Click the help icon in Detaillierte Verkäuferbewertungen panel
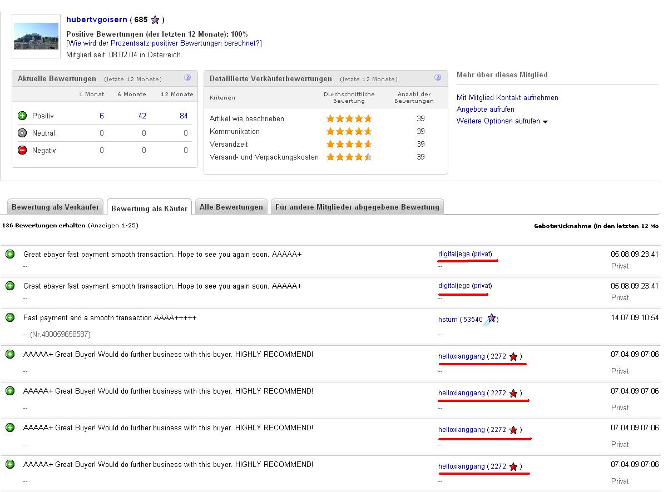668x492 pixels. tap(438, 78)
